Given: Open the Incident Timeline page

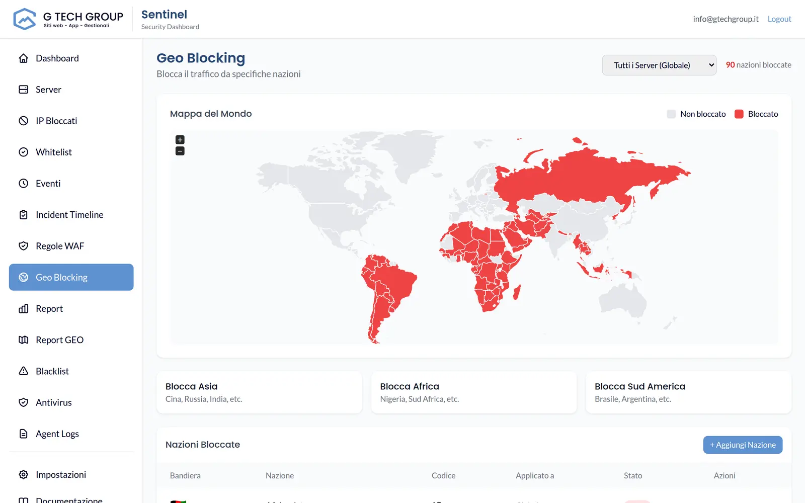Looking at the screenshot, I should click(x=71, y=215).
